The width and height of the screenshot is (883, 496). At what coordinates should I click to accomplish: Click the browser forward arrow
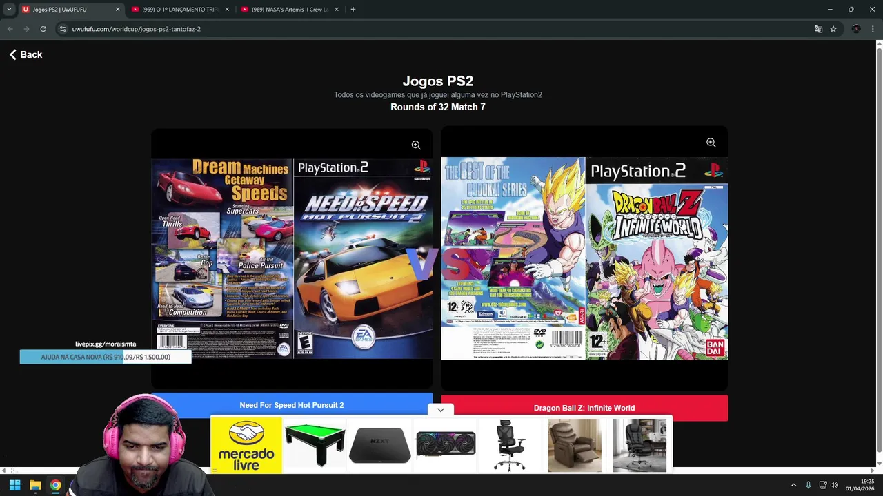point(26,29)
